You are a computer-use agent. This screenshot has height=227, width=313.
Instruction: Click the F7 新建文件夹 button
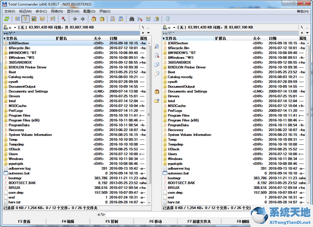tap(199, 221)
